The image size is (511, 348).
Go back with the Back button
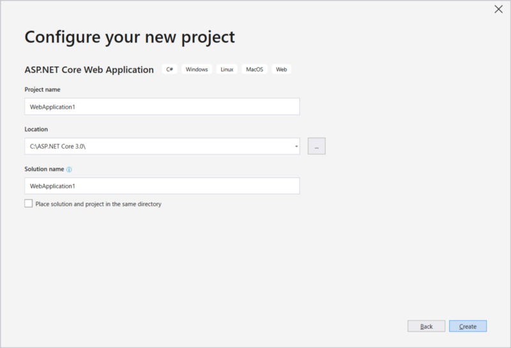tap(426, 326)
